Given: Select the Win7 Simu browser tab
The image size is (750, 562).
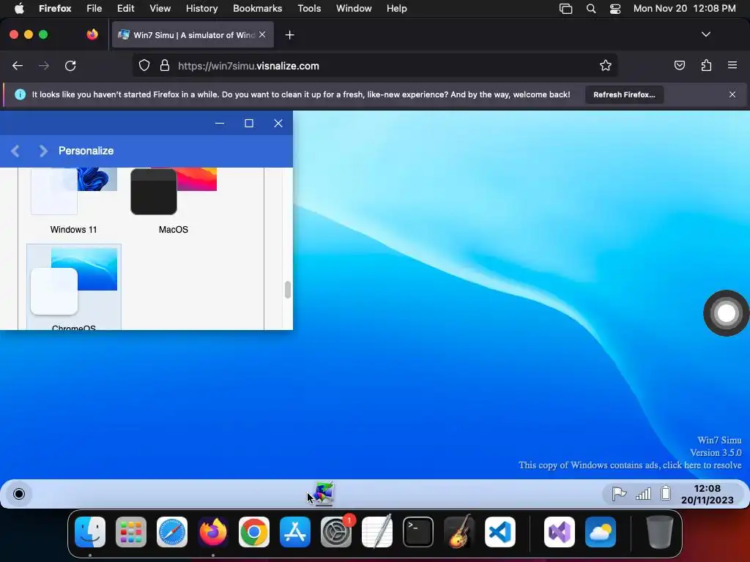Looking at the screenshot, I should [193, 35].
